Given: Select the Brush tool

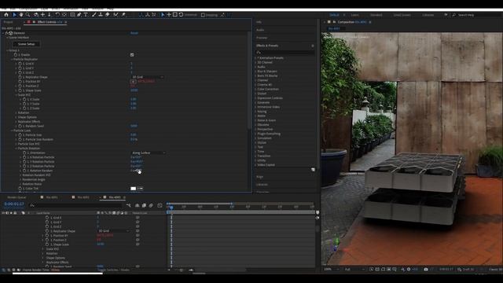Looking at the screenshot, I should [94, 15].
